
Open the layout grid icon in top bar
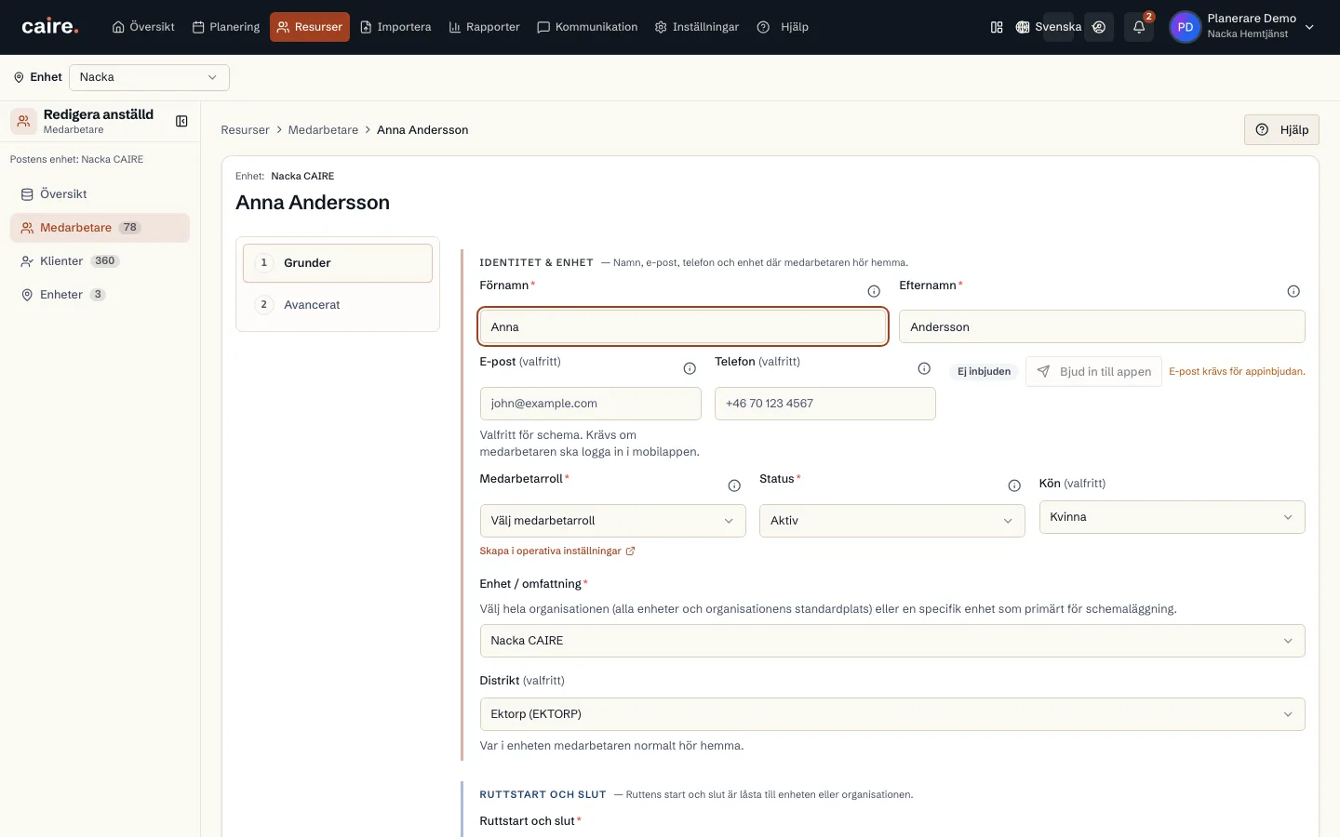coord(997,27)
